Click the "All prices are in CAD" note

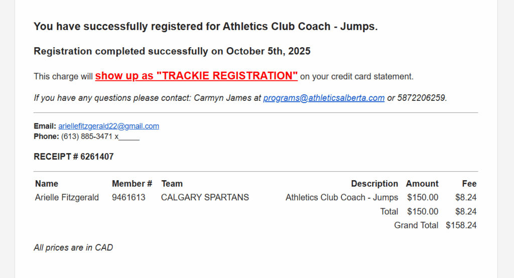(73, 247)
